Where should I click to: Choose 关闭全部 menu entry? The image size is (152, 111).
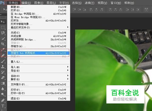pyautogui.click(x=39, y=36)
